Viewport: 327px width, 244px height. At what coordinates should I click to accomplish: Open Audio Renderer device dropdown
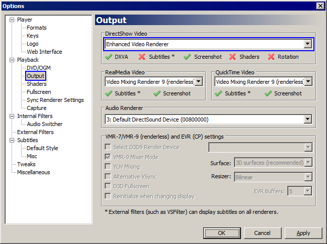click(x=307, y=119)
